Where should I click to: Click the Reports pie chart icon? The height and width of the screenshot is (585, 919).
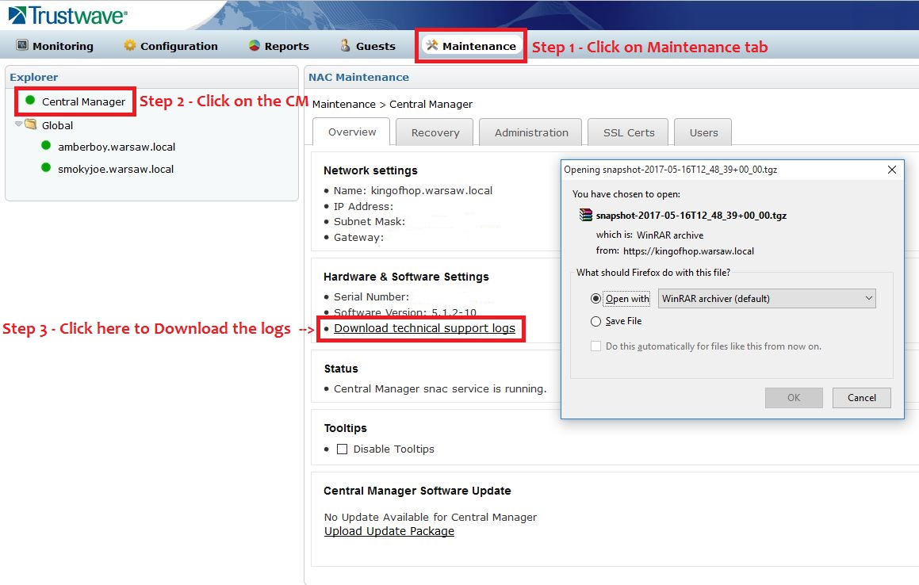tap(255, 46)
